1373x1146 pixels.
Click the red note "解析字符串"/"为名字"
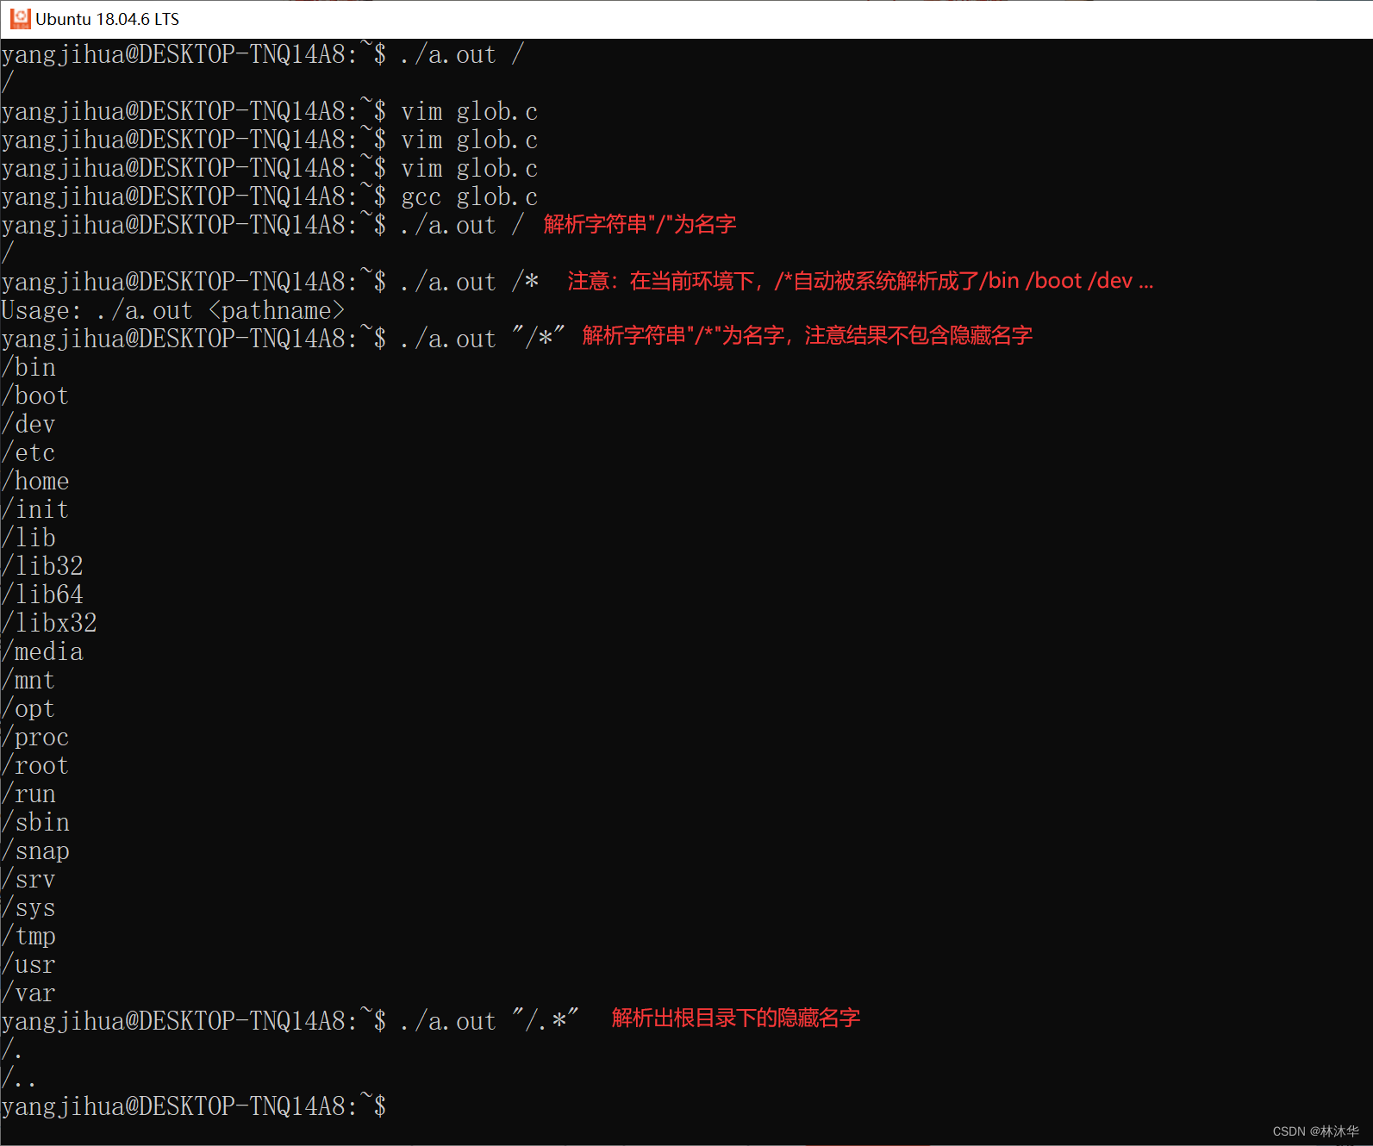(640, 224)
